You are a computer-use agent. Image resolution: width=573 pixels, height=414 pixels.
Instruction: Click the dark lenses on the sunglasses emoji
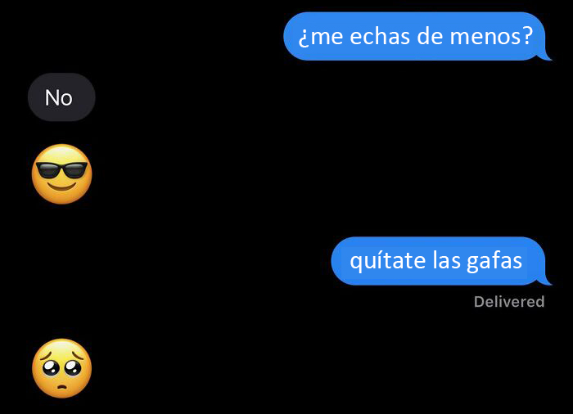click(61, 170)
